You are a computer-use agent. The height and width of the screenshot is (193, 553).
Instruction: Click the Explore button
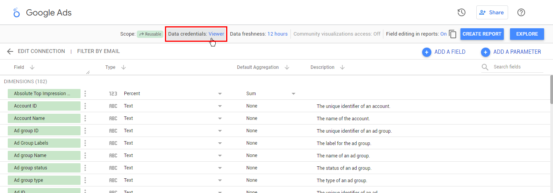(527, 34)
